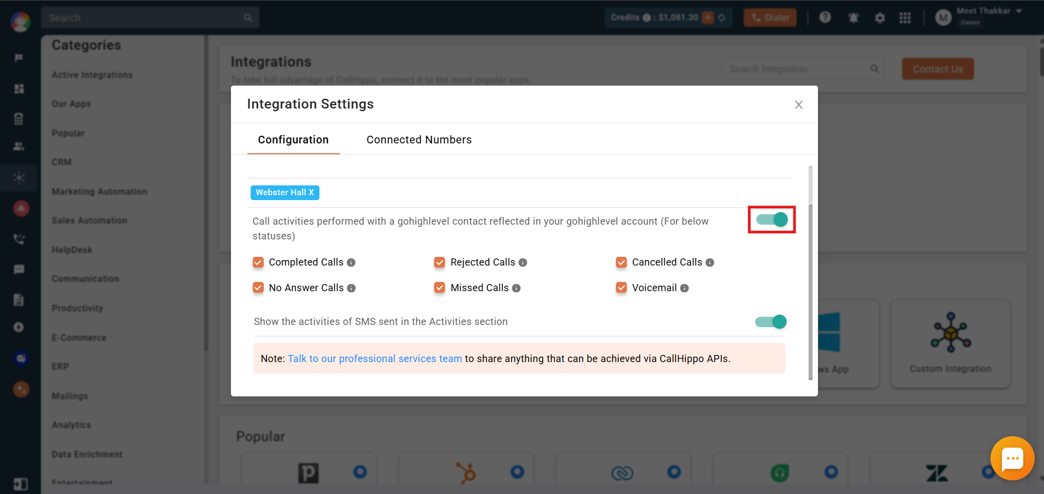Uncheck the Cancelled Calls checkbox

(621, 262)
